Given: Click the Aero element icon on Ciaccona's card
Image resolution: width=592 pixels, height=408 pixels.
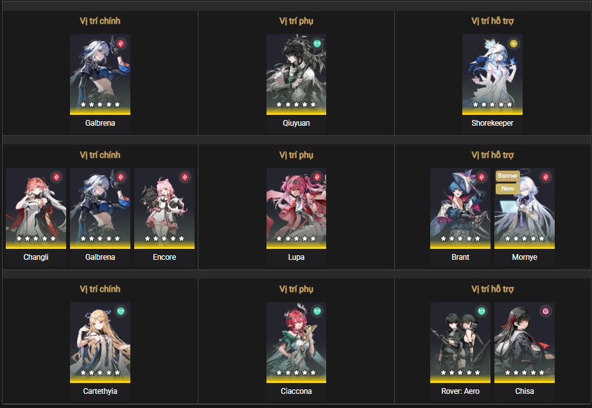Looking at the screenshot, I should [x=317, y=311].
